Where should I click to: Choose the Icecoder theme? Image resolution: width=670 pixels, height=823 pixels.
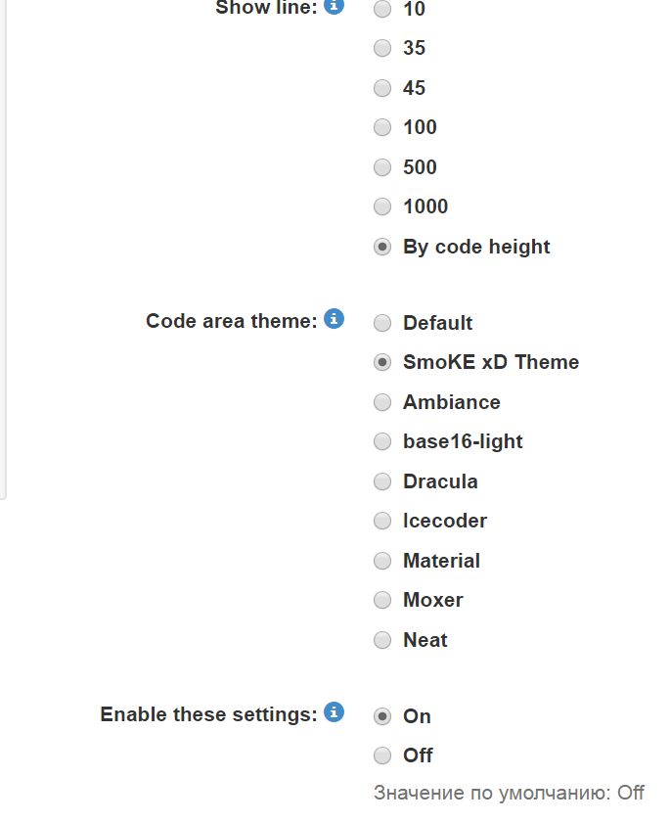(x=381, y=521)
